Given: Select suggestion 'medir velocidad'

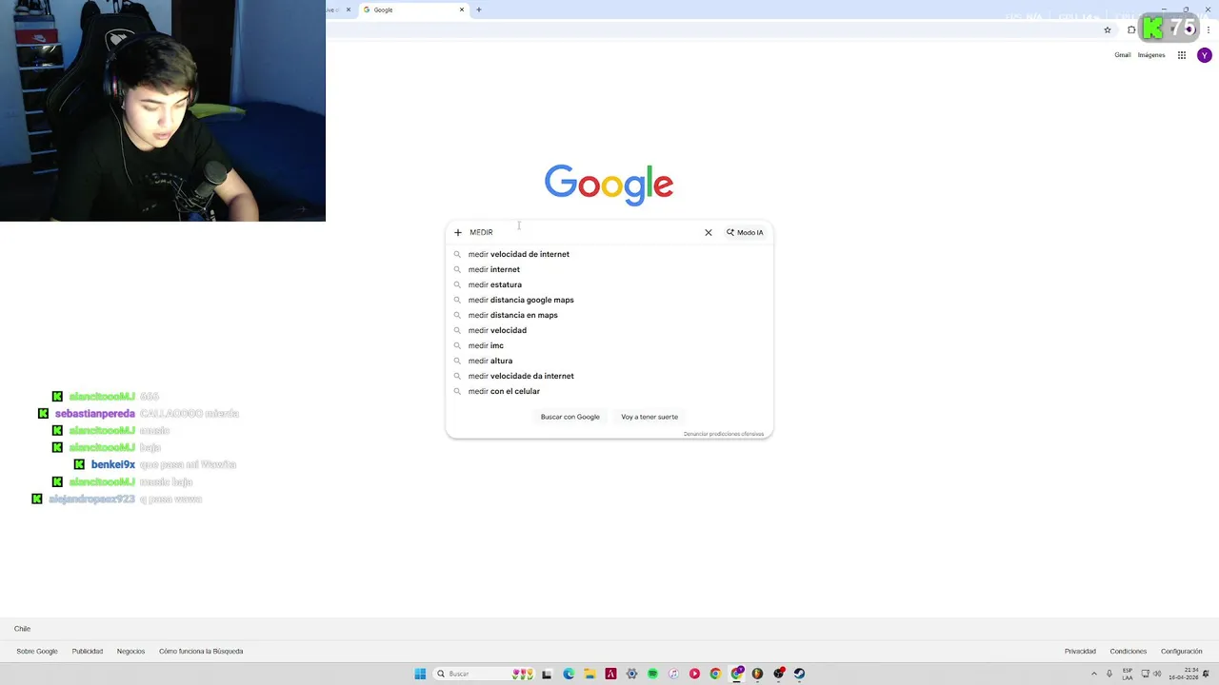Looking at the screenshot, I should pyautogui.click(x=609, y=330).
